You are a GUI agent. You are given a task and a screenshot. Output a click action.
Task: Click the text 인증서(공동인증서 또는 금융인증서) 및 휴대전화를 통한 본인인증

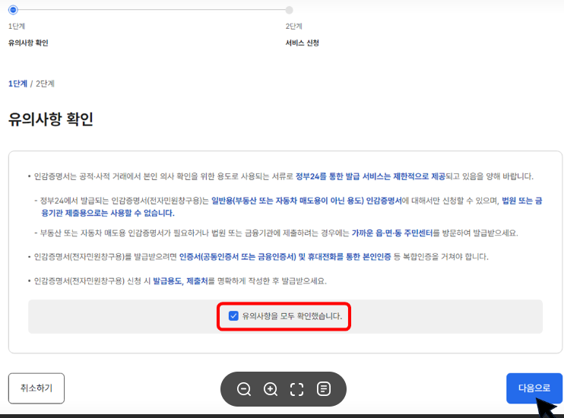pos(285,257)
